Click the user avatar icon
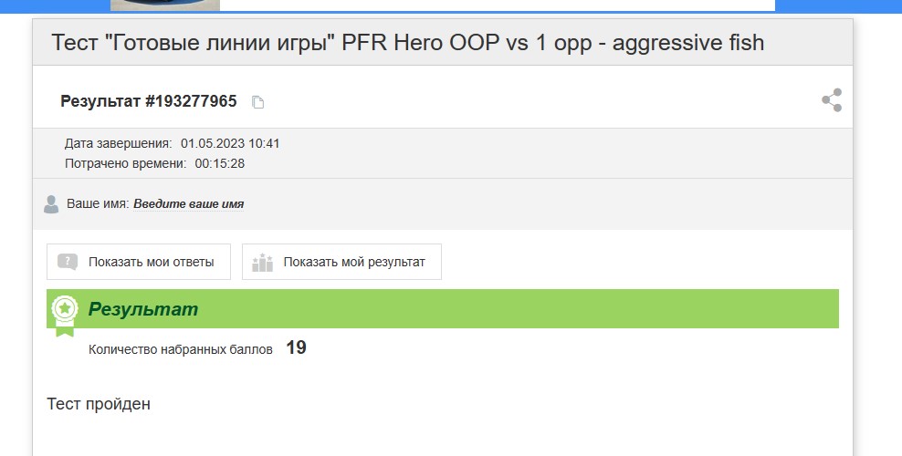902x456 pixels. pos(51,204)
